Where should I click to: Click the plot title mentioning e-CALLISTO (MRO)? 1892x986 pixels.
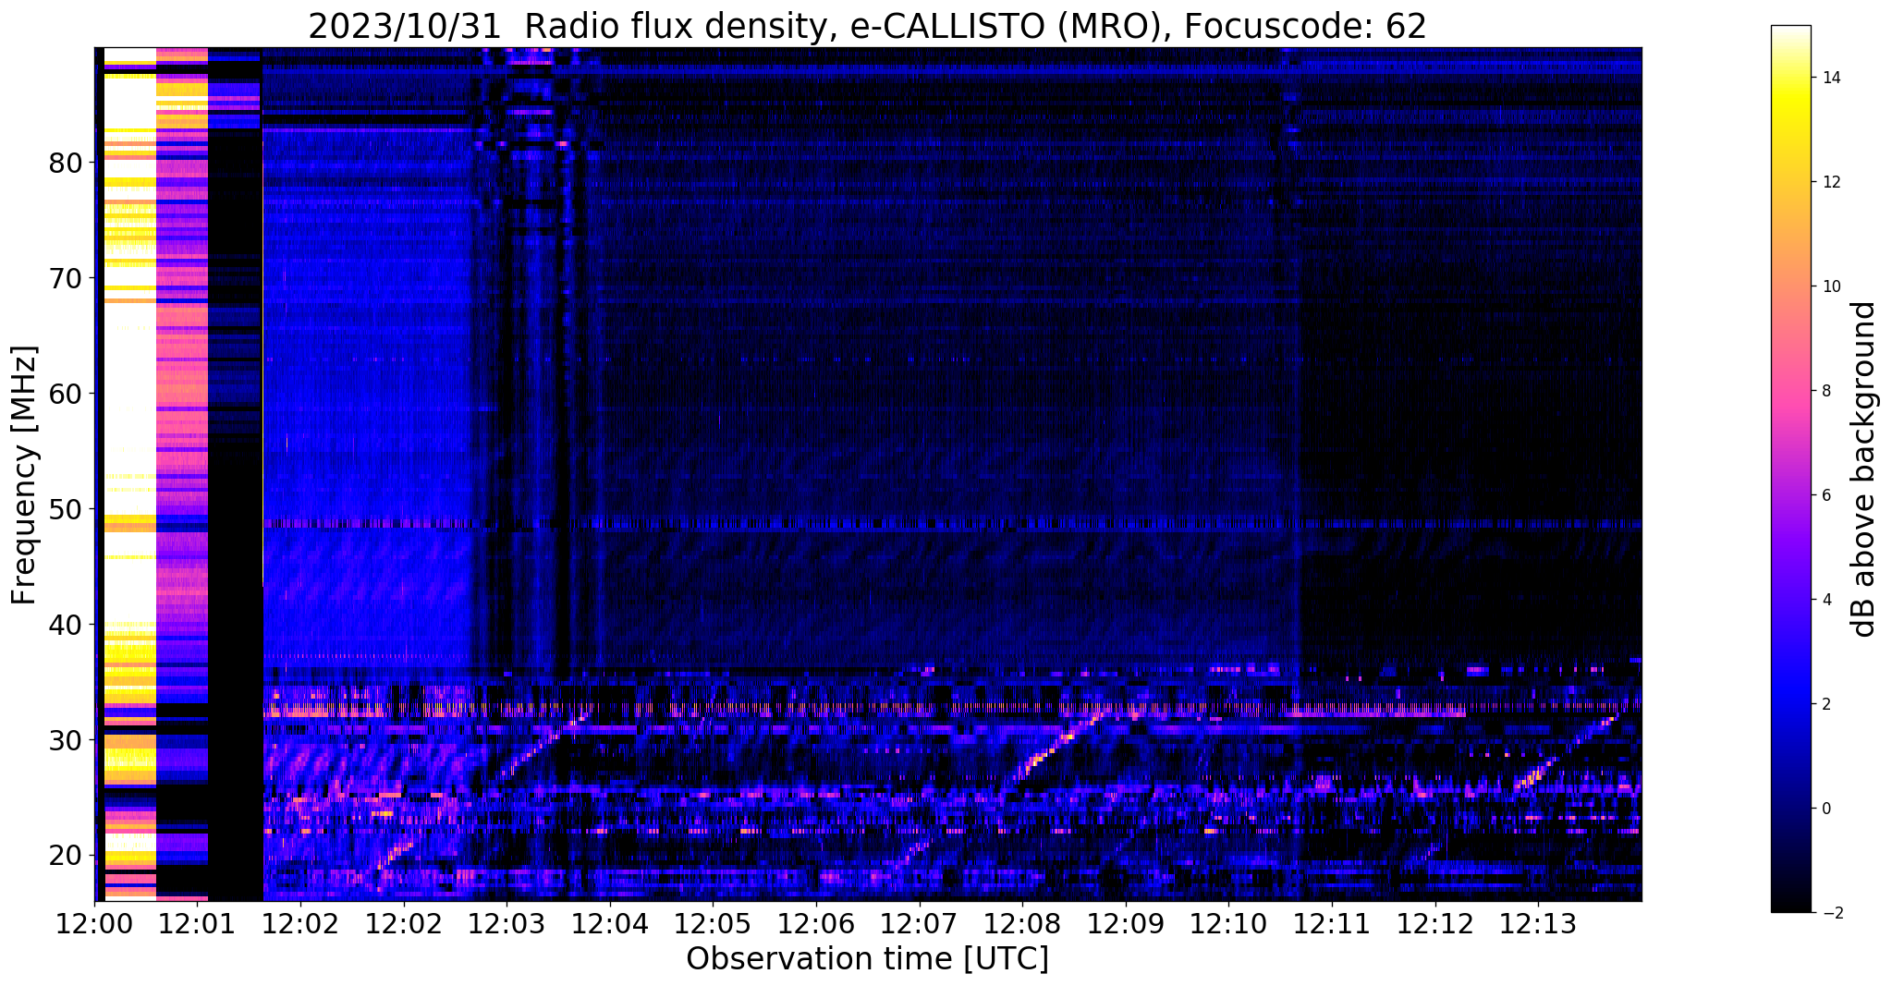pyautogui.click(x=867, y=27)
